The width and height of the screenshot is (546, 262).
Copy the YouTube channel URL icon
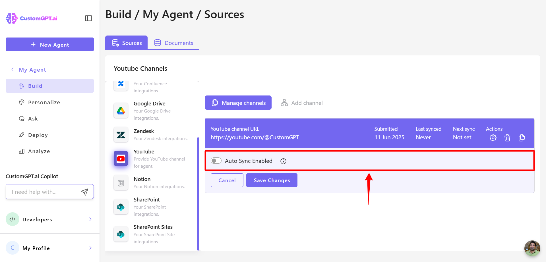[522, 138]
